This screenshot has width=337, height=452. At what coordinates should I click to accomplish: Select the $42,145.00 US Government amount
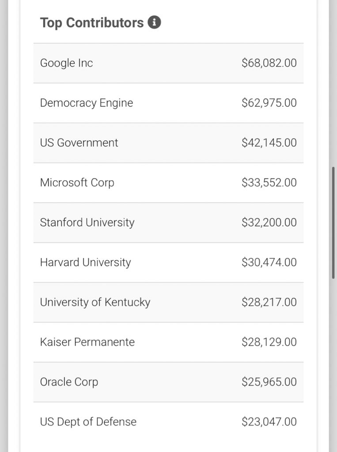(269, 143)
